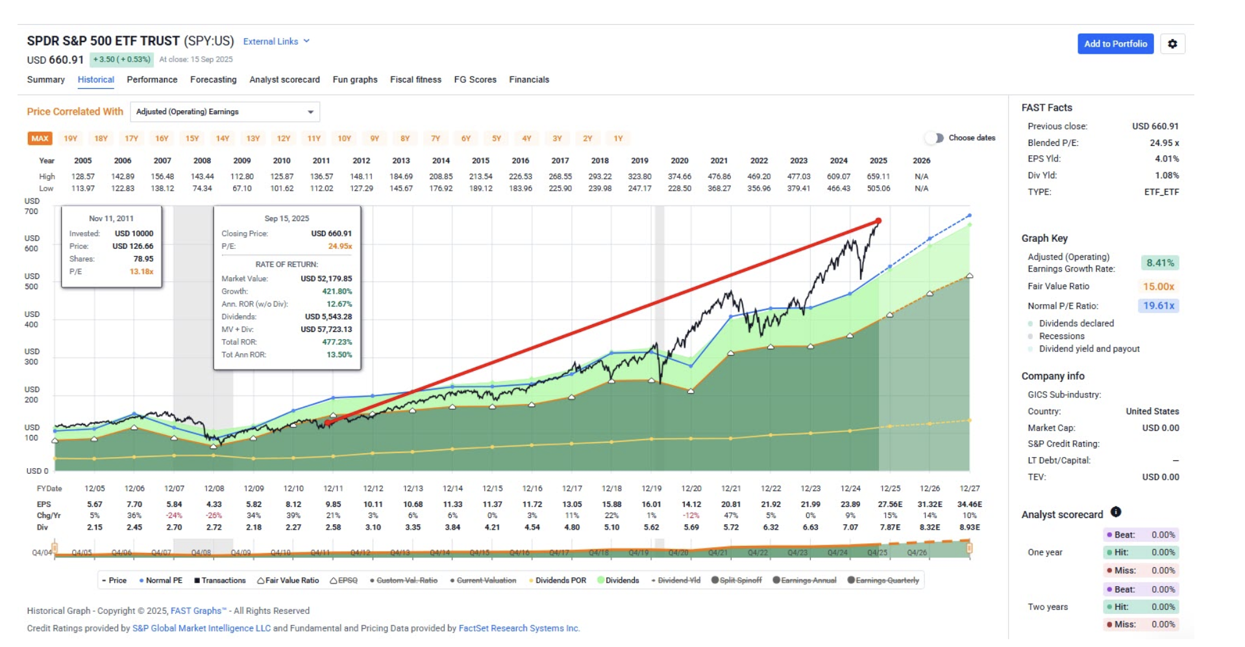Enable the Earnings Quarterly legend item
The width and height of the screenshot is (1245, 647).
883,581
